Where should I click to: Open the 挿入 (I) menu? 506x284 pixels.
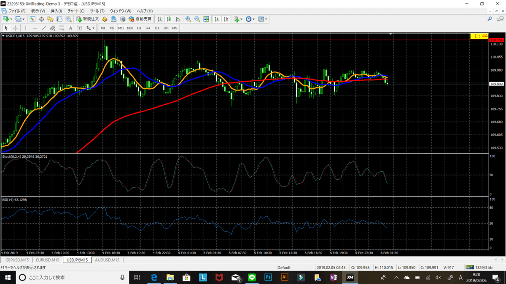pyautogui.click(x=57, y=11)
